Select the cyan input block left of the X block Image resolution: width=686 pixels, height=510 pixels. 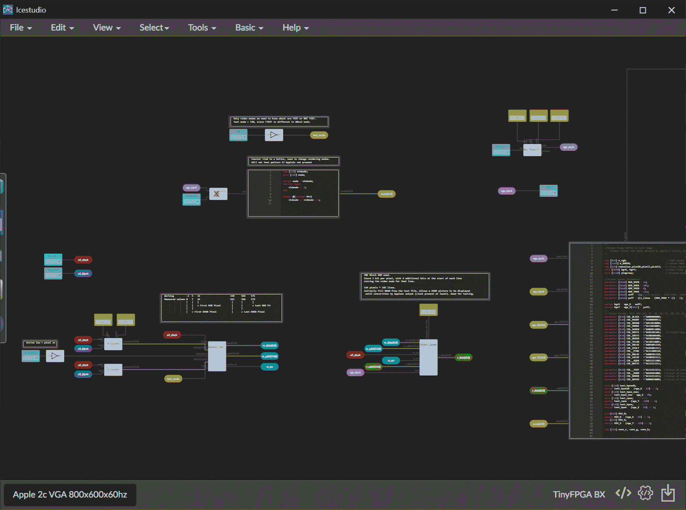192,199
